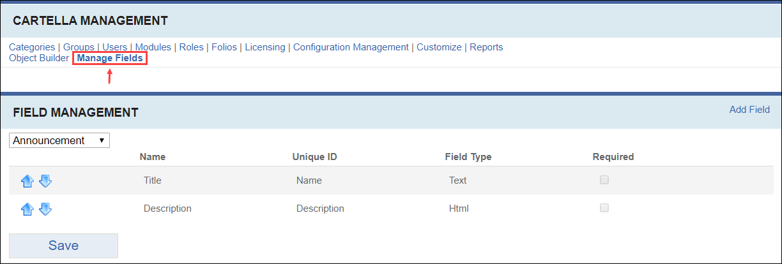Viewport: 782px width, 264px height.
Task: Toggle Required checkbox for Title field
Action: [604, 180]
